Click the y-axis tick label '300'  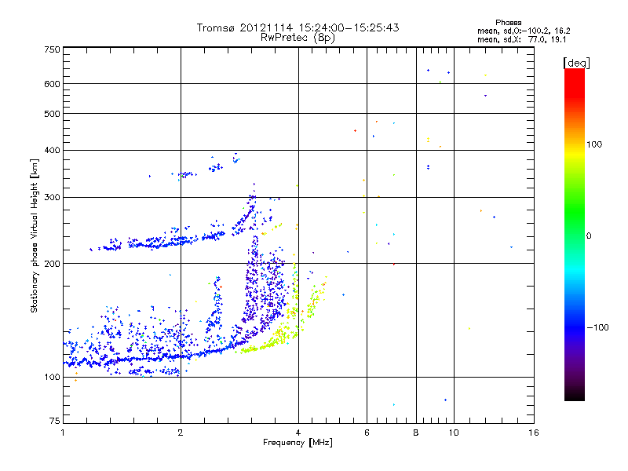[52, 198]
